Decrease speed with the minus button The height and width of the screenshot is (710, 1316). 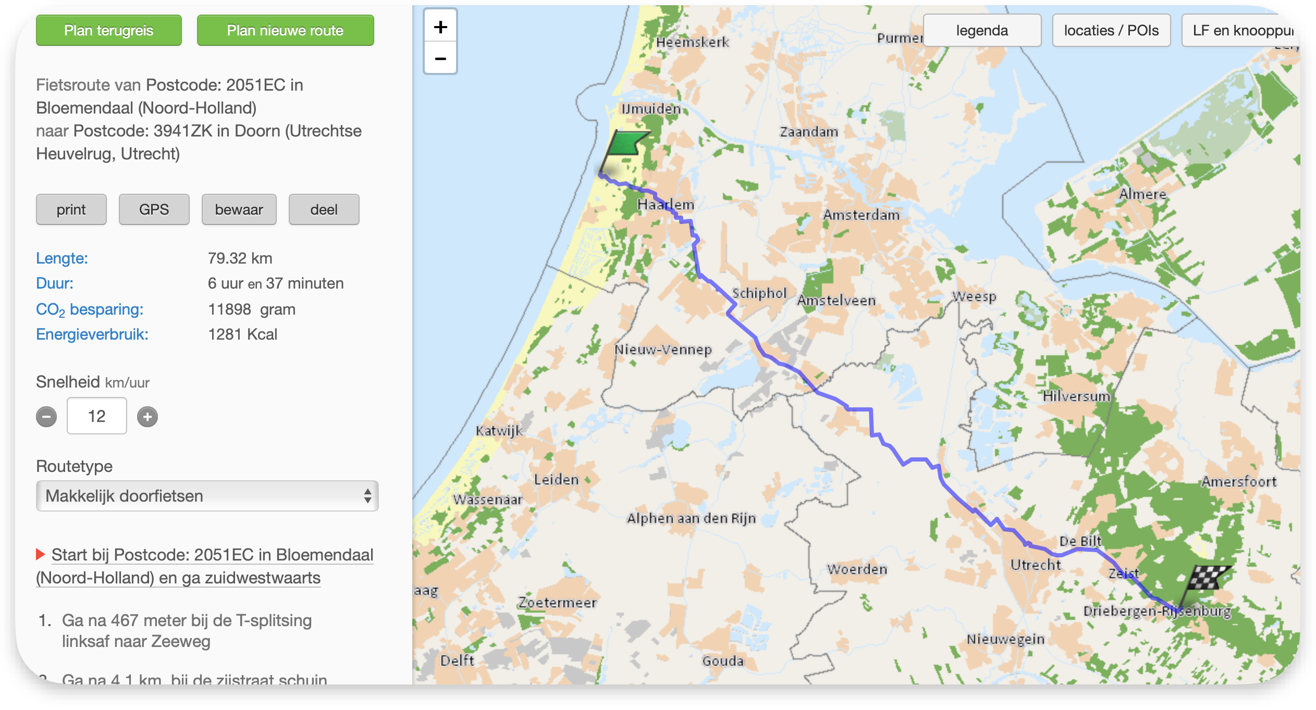tap(46, 417)
